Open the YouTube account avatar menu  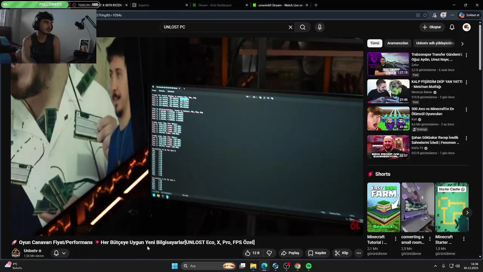pyautogui.click(x=467, y=27)
